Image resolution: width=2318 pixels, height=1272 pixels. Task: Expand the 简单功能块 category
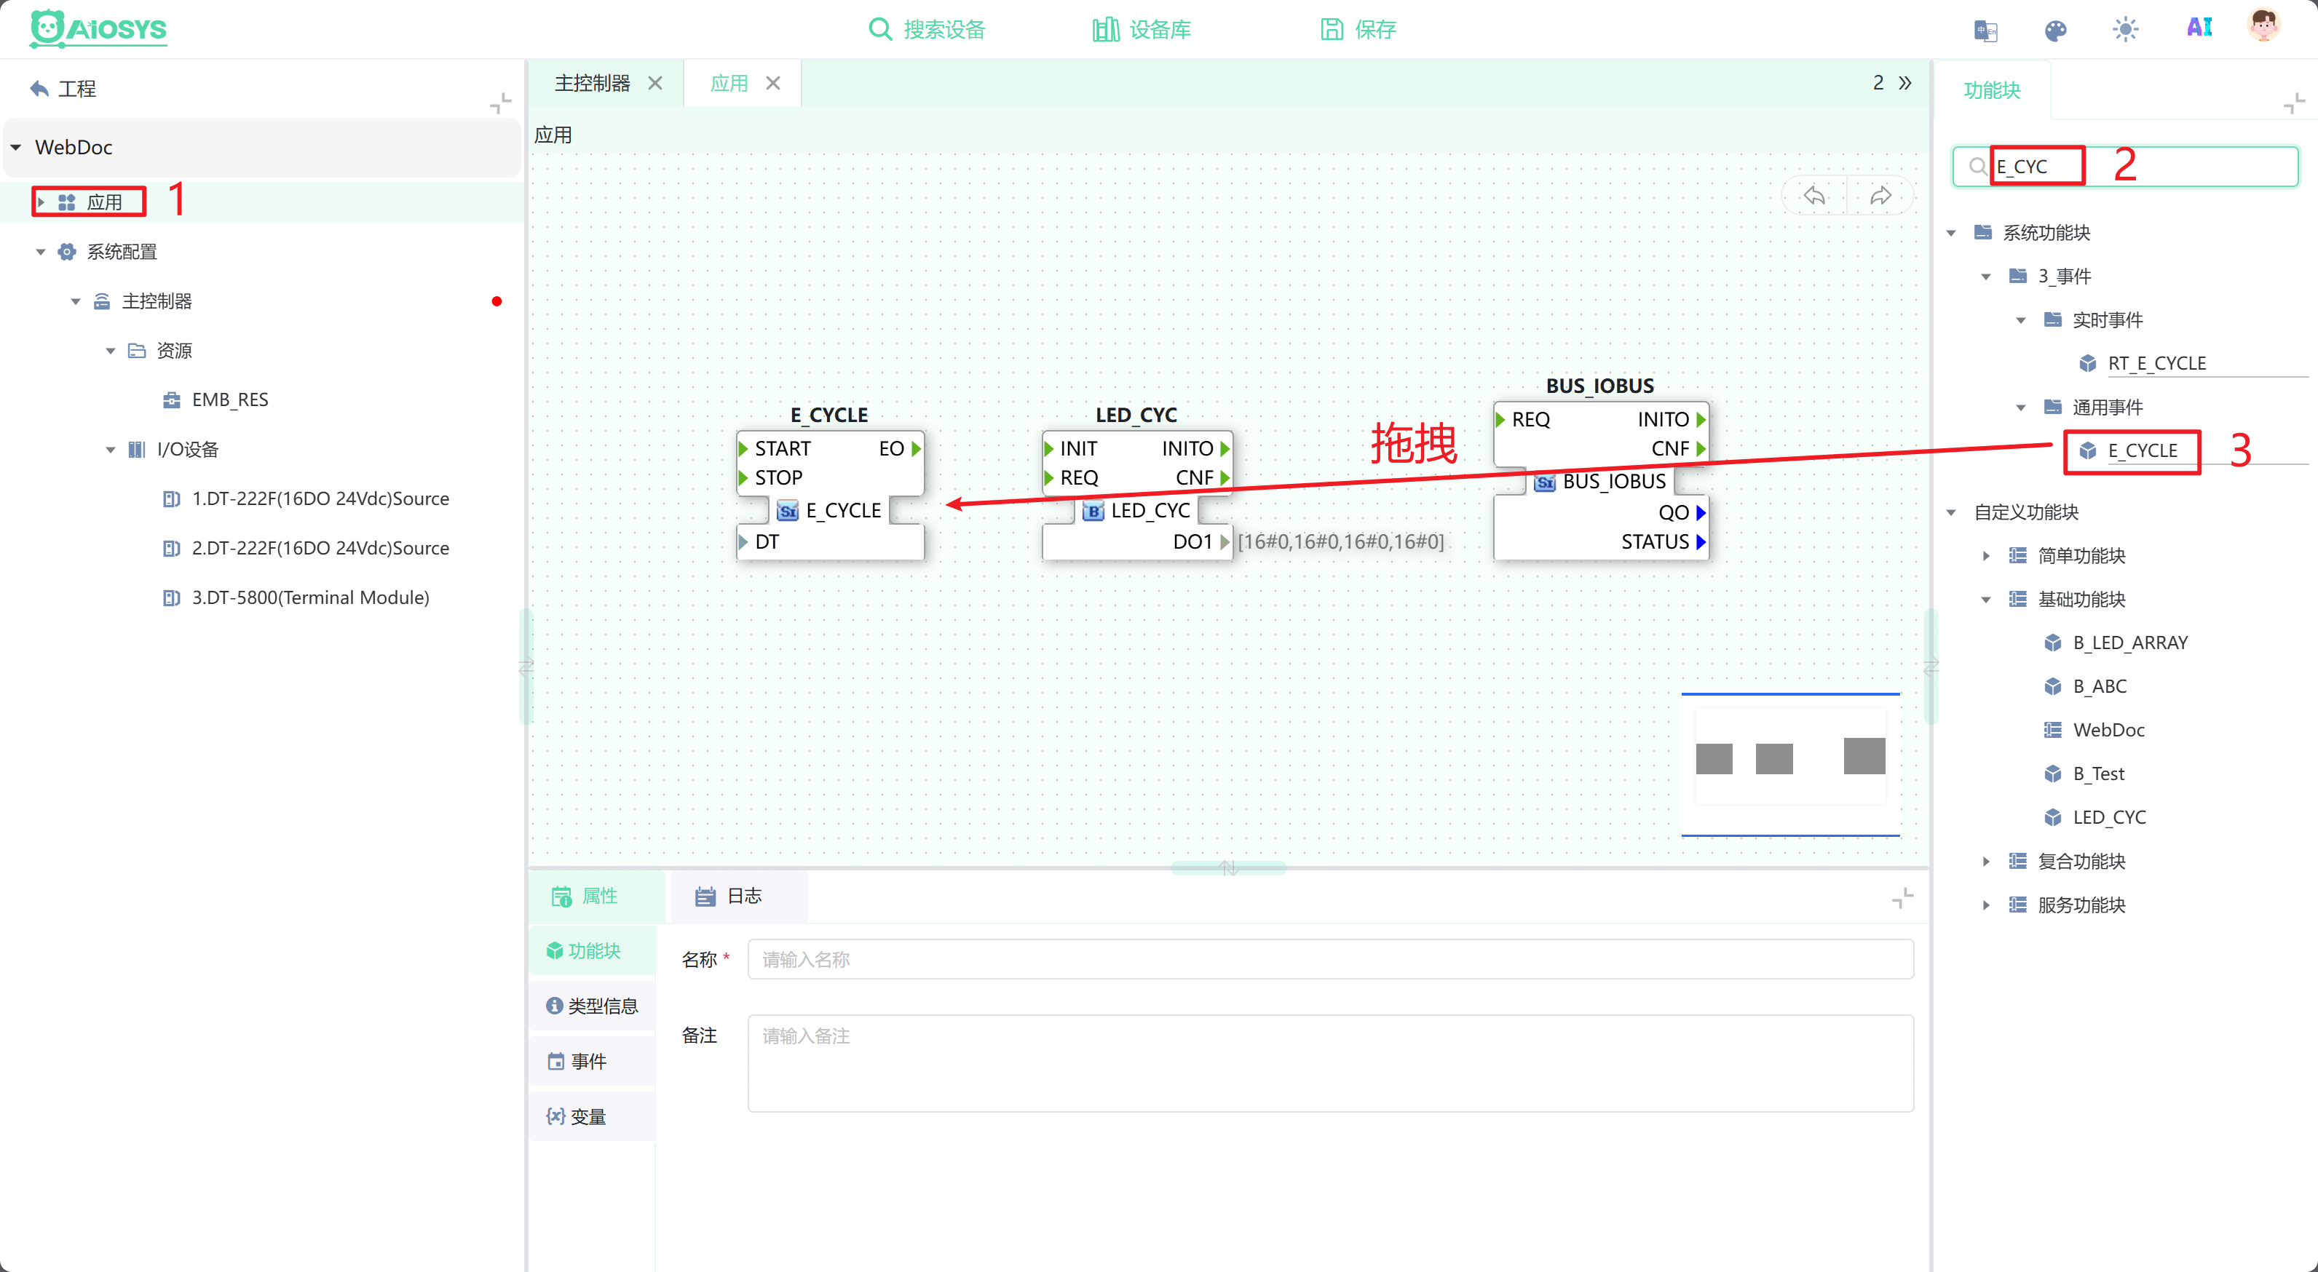pos(1986,556)
